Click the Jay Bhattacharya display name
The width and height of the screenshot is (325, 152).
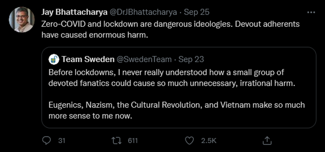tap(74, 12)
